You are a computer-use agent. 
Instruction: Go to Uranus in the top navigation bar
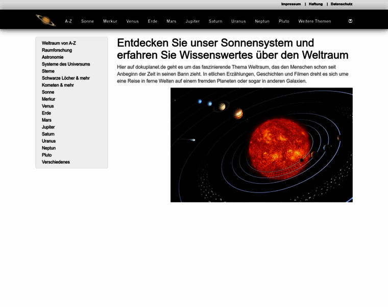click(238, 21)
